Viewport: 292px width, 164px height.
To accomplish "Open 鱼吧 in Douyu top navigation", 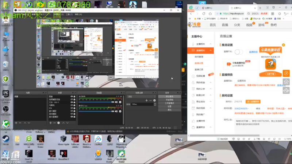I will [x=273, y=25].
